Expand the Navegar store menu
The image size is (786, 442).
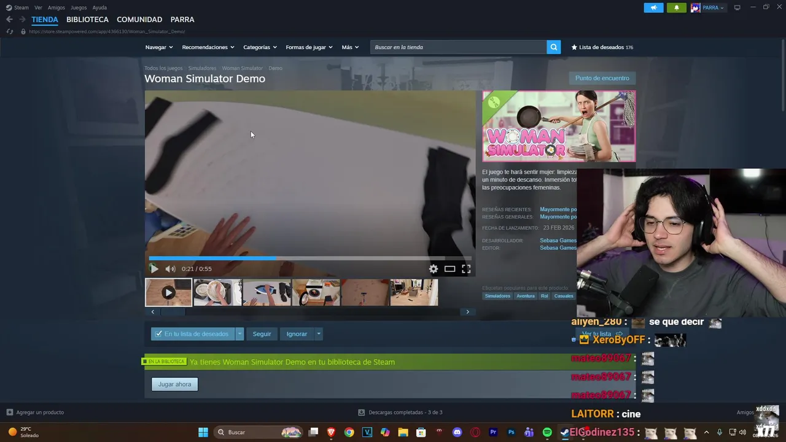159,47
